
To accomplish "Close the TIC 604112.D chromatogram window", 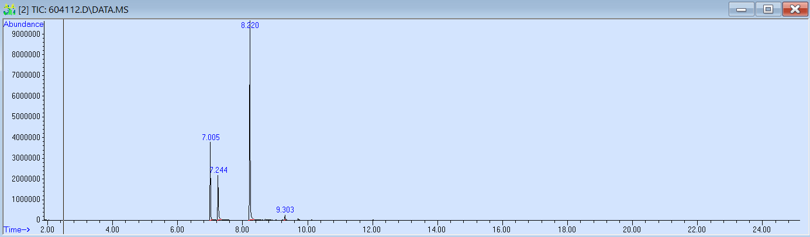I will [x=794, y=9].
